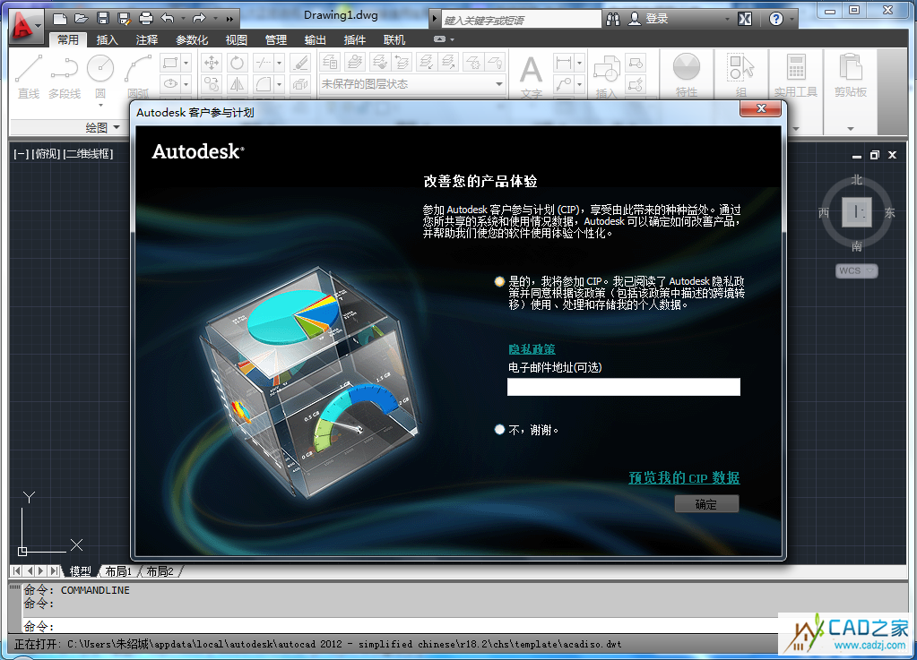
Task: Click the Mirror tool icon in modify panel
Action: tap(237, 84)
